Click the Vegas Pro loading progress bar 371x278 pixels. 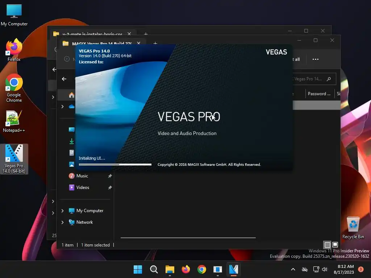tap(115, 164)
